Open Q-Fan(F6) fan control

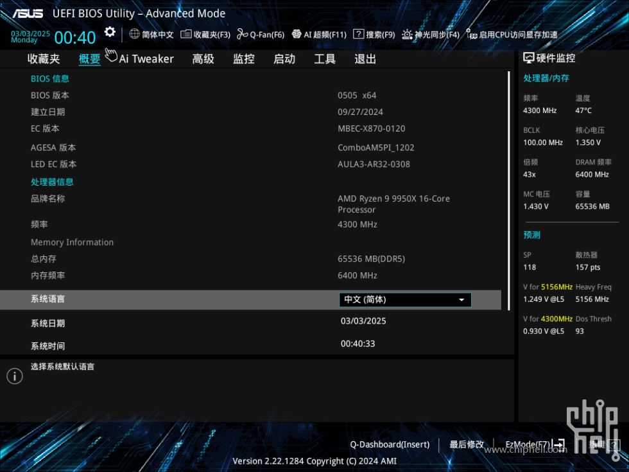pyautogui.click(x=261, y=35)
